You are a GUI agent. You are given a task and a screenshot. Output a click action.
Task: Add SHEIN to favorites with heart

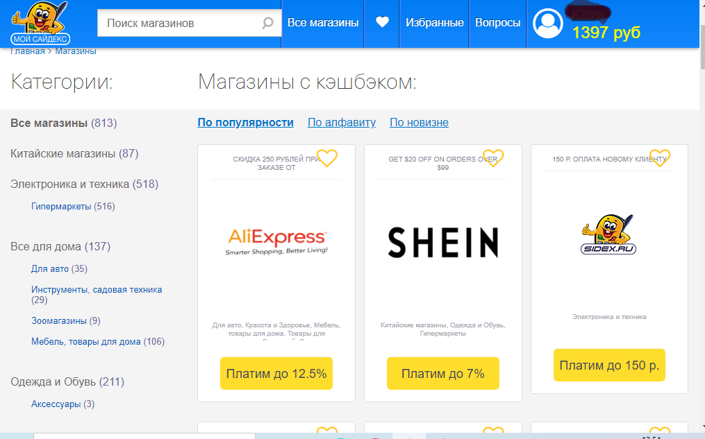493,158
